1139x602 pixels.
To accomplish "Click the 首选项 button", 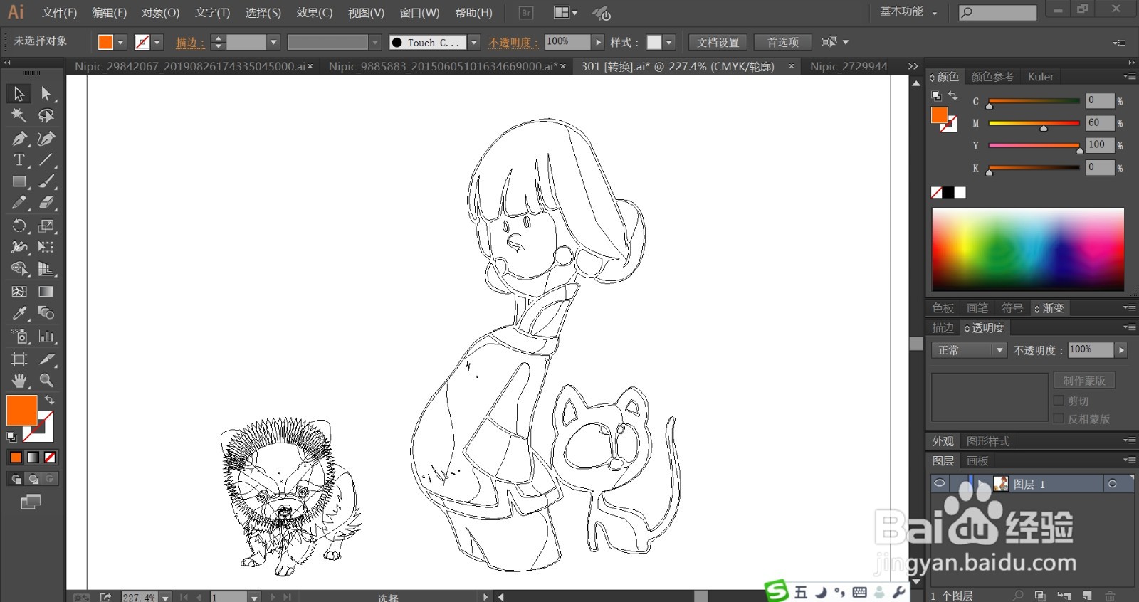I will click(x=782, y=43).
